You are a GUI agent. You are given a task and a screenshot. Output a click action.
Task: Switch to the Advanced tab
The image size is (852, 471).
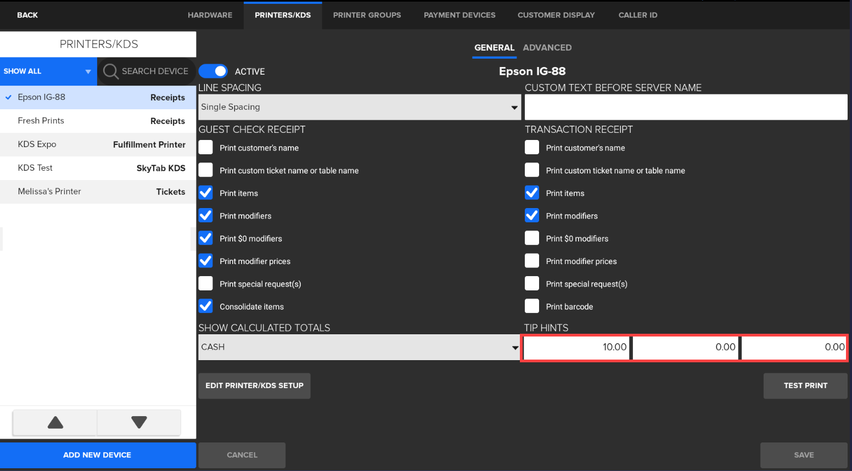[547, 48]
